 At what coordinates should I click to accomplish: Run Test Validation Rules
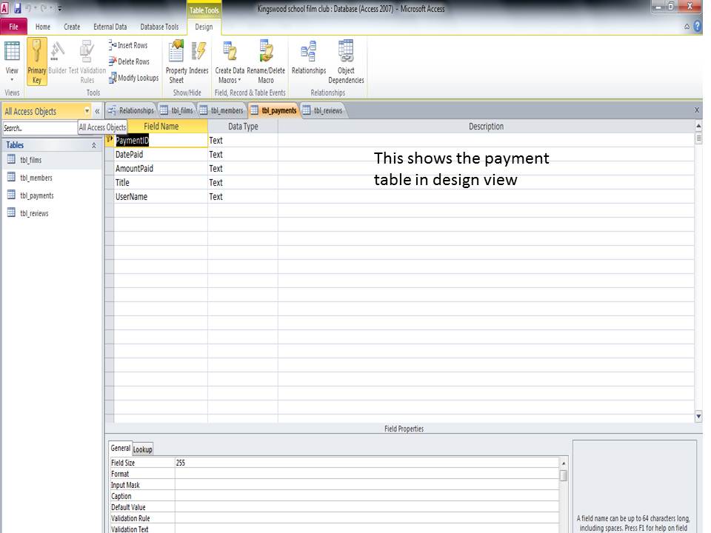tap(87, 61)
